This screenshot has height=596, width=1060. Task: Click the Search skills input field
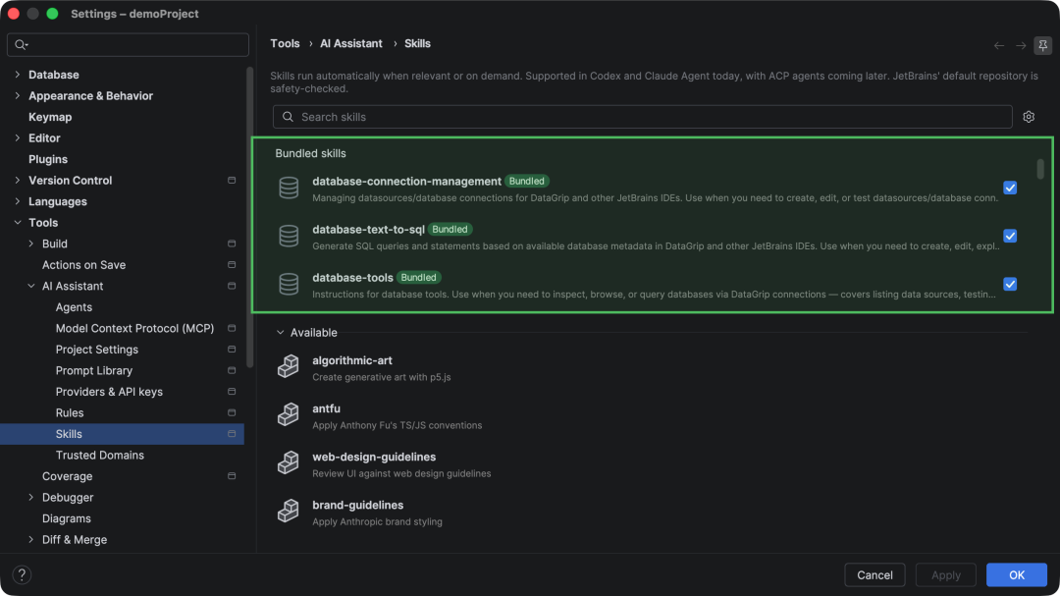coord(642,117)
